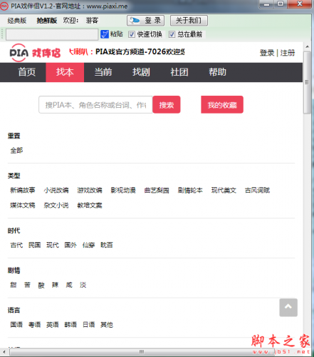
Task: Click the horizontal scrollbar thumb
Action: 142,352
